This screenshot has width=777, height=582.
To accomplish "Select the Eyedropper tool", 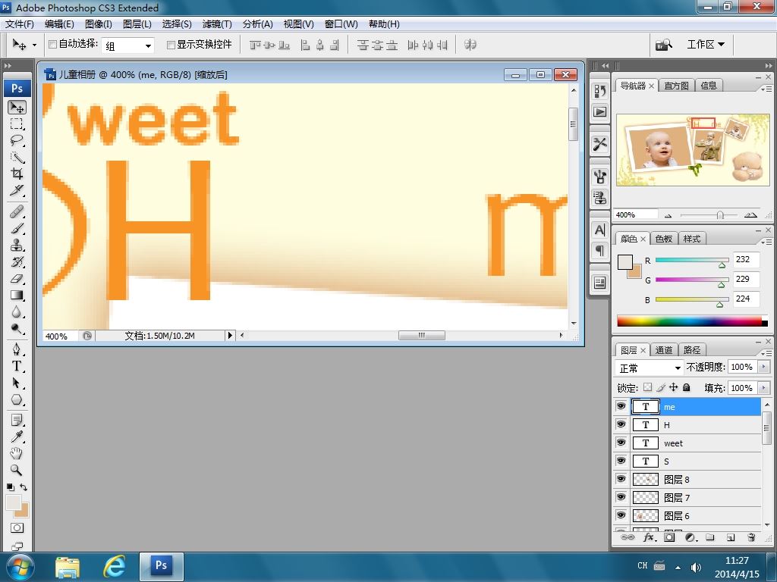I will point(17,436).
